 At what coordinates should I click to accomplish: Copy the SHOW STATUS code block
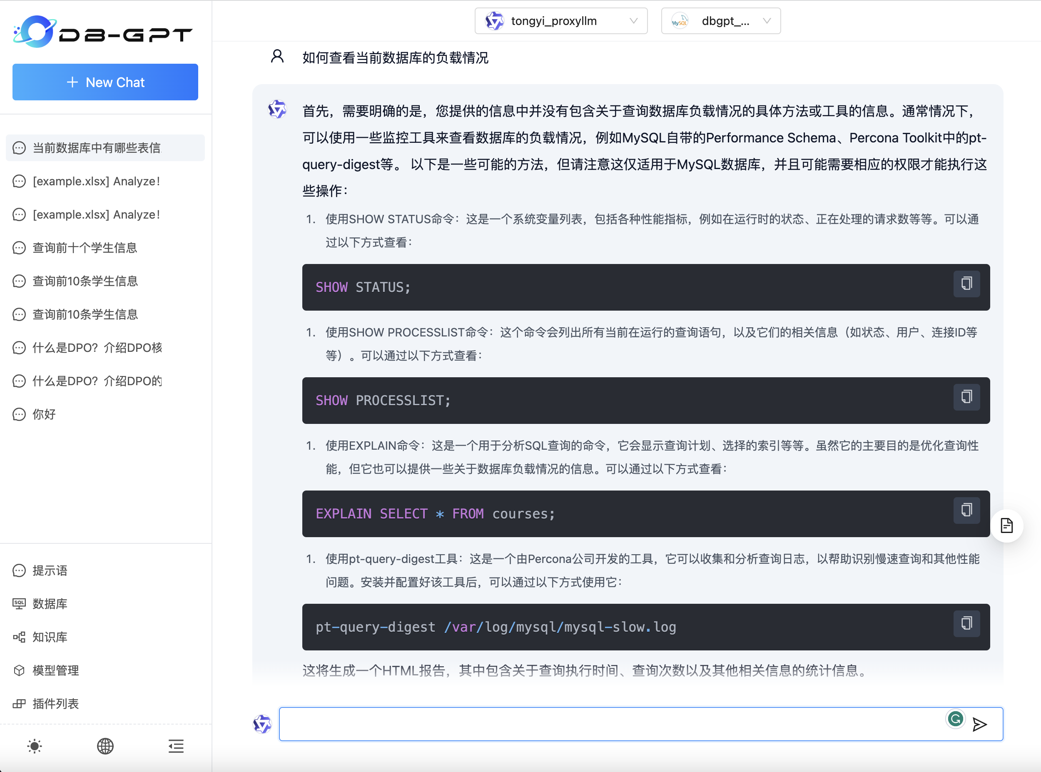(x=966, y=284)
